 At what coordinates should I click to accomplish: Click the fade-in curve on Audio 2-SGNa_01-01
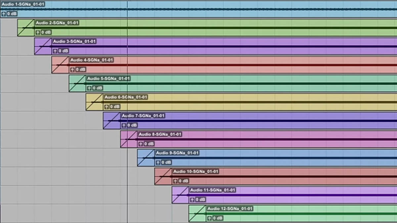tap(26, 28)
